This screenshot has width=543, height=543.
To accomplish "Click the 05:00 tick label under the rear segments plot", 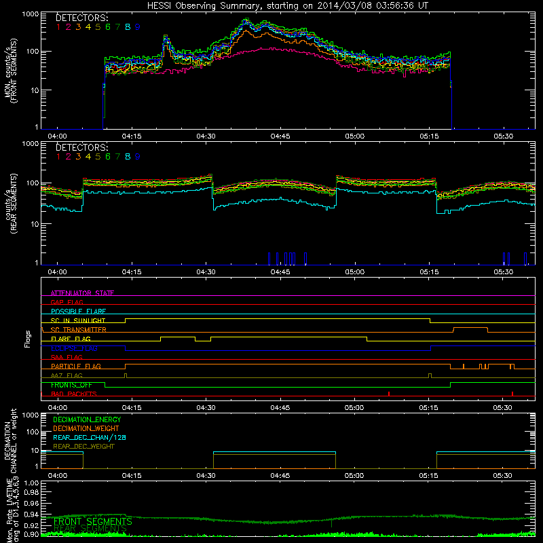I will [x=354, y=272].
